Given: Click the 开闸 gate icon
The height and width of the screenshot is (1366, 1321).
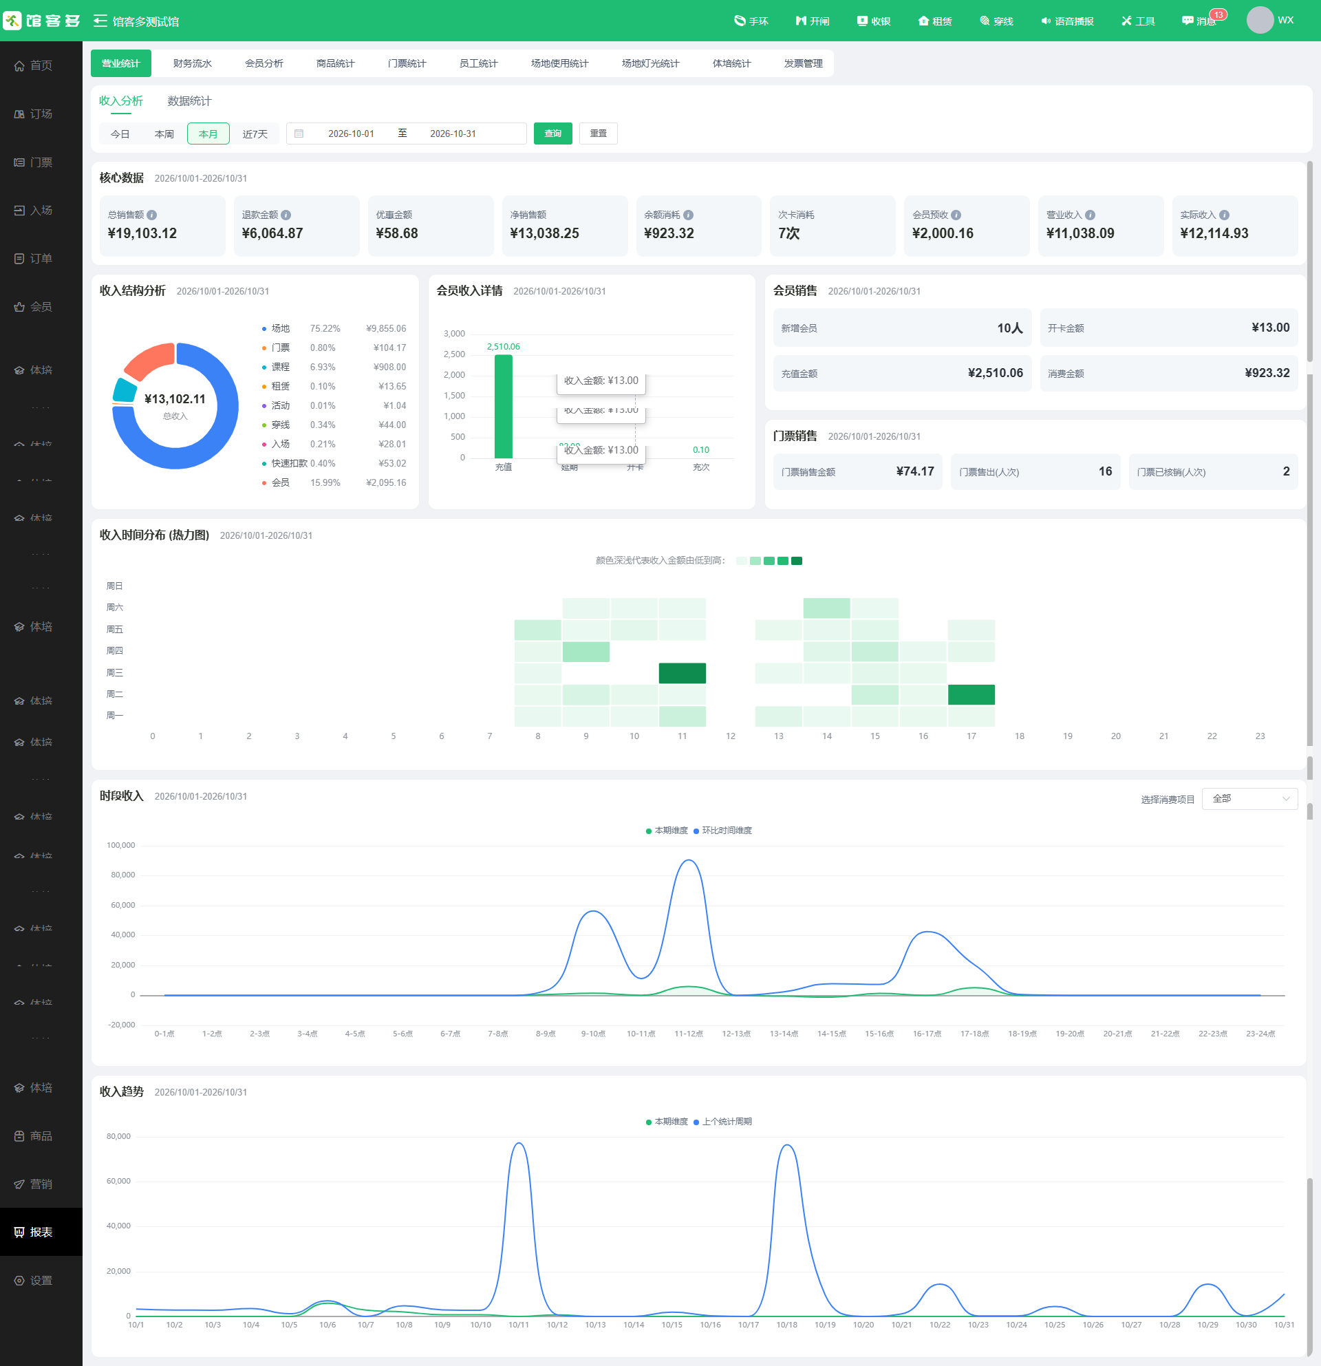Looking at the screenshot, I should [x=801, y=21].
